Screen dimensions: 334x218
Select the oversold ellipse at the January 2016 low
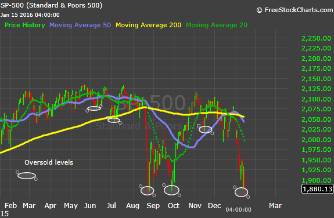[x=241, y=192]
